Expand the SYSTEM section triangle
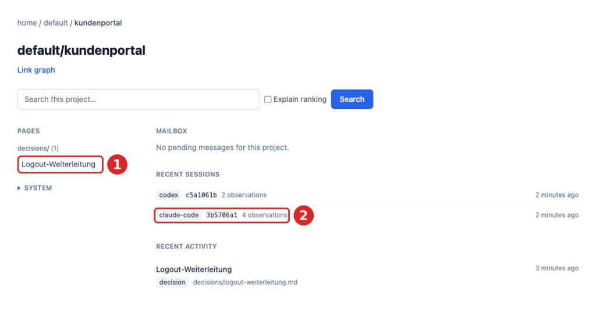The image size is (596, 329). point(19,188)
